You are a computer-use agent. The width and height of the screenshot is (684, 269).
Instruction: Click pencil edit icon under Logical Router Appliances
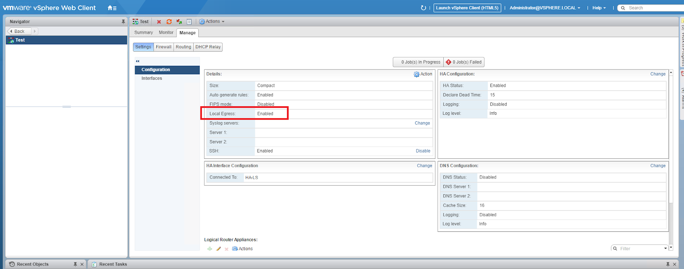[x=218, y=249]
